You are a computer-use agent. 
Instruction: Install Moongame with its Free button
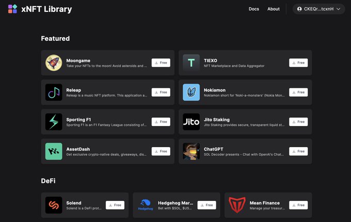pyautogui.click(x=161, y=62)
